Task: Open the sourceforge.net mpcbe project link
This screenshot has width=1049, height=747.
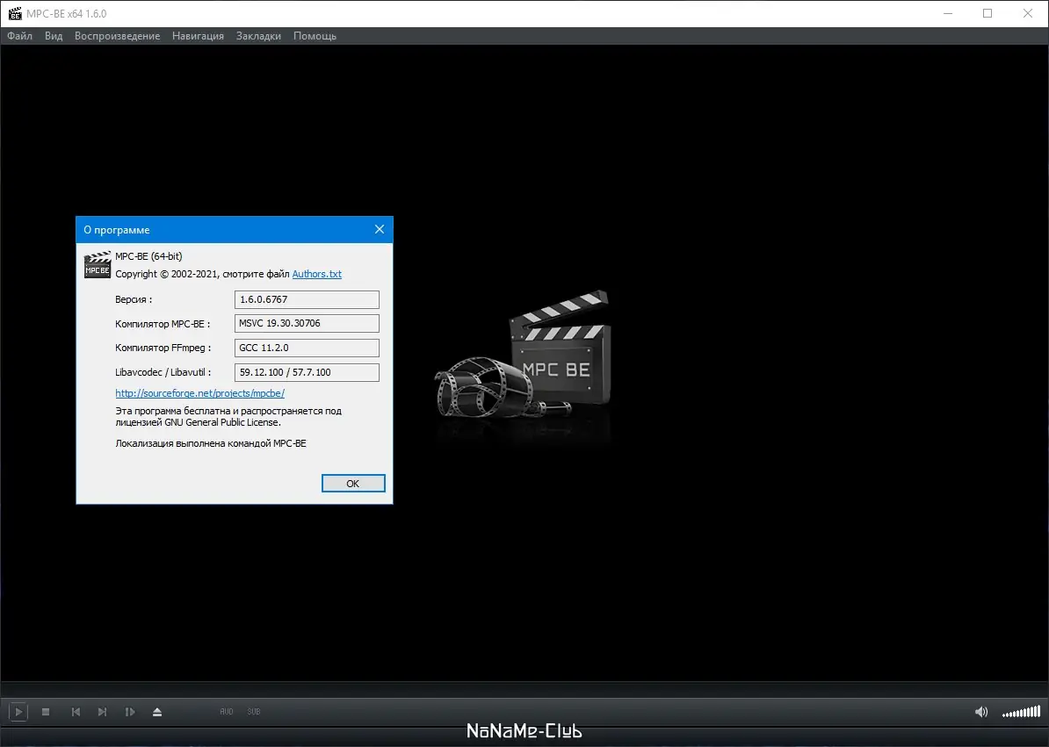Action: (200, 393)
